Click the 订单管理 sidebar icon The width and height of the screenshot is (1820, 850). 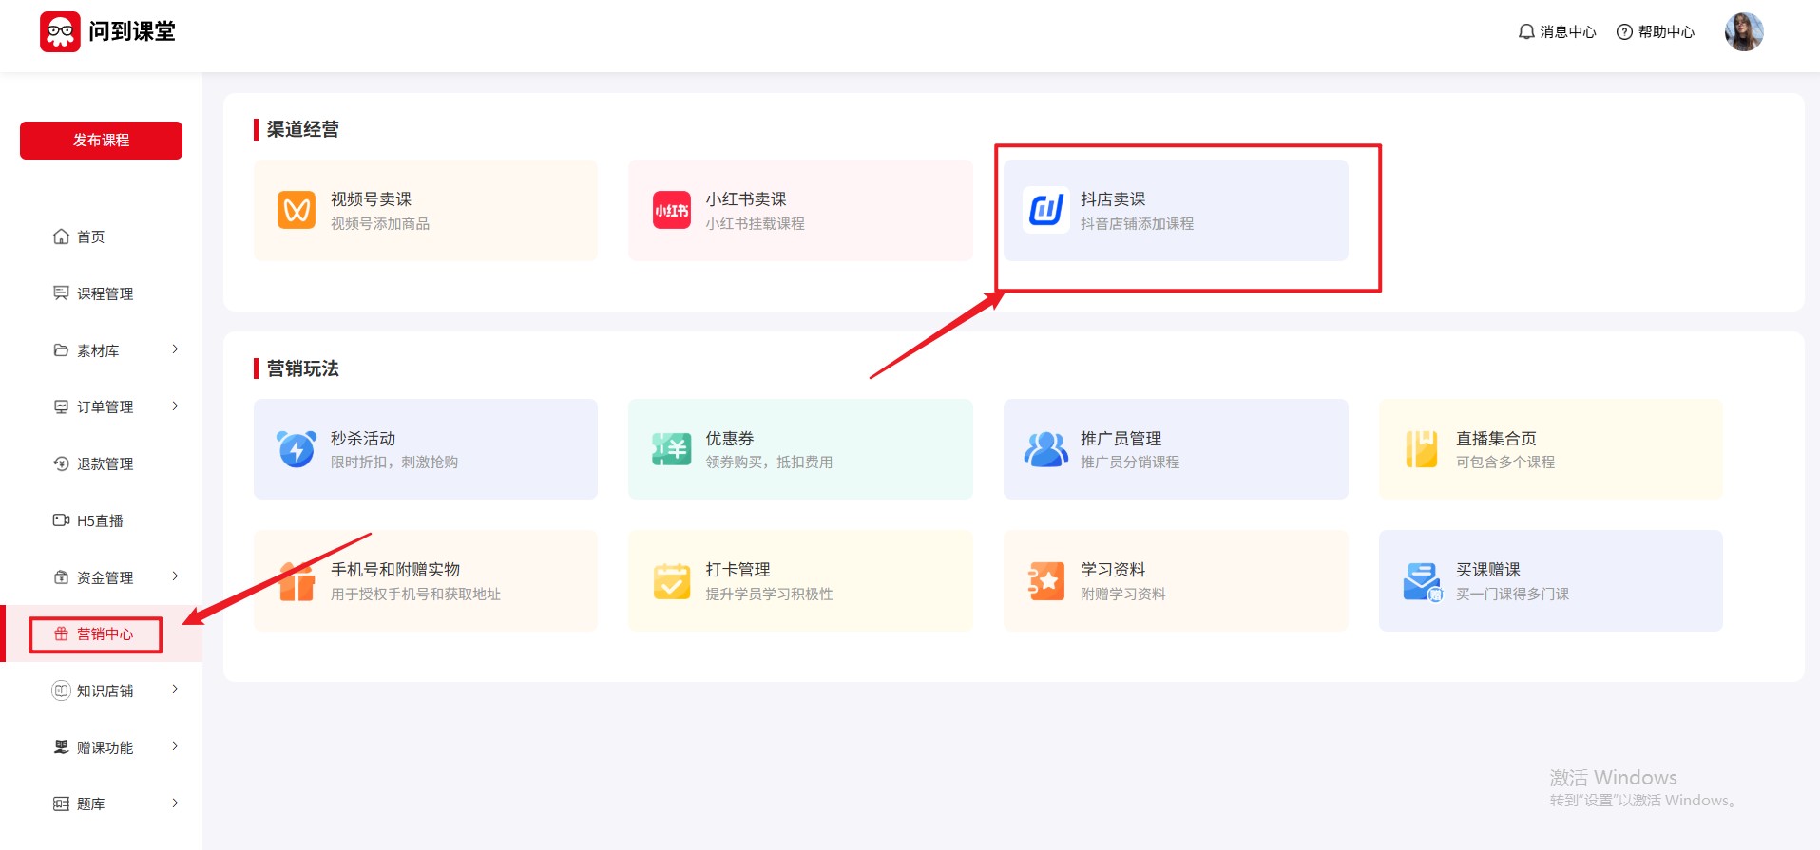click(61, 406)
